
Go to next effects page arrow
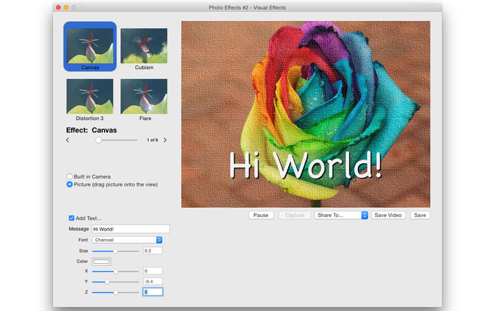[165, 140]
